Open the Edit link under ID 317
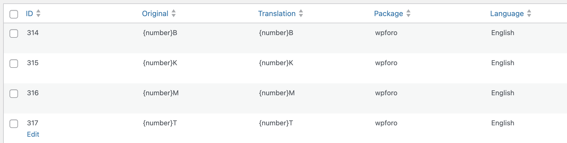567x143 pixels. tap(33, 134)
